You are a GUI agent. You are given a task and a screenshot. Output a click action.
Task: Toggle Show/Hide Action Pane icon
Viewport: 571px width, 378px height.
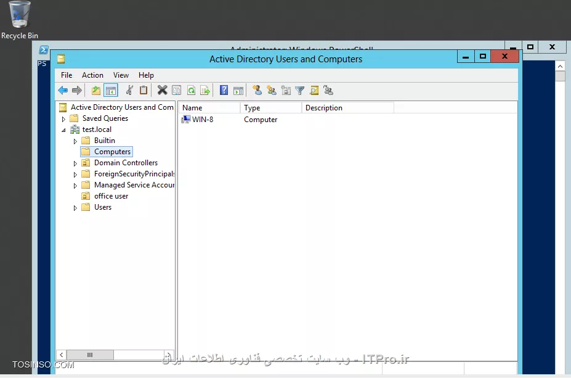coord(238,90)
